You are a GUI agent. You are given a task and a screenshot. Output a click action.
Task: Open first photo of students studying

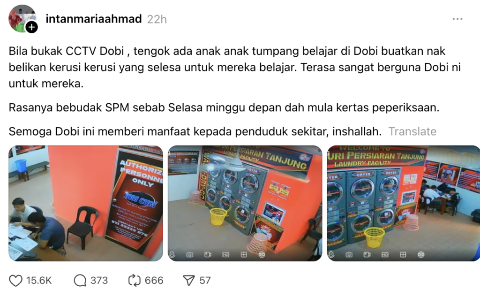click(86, 203)
